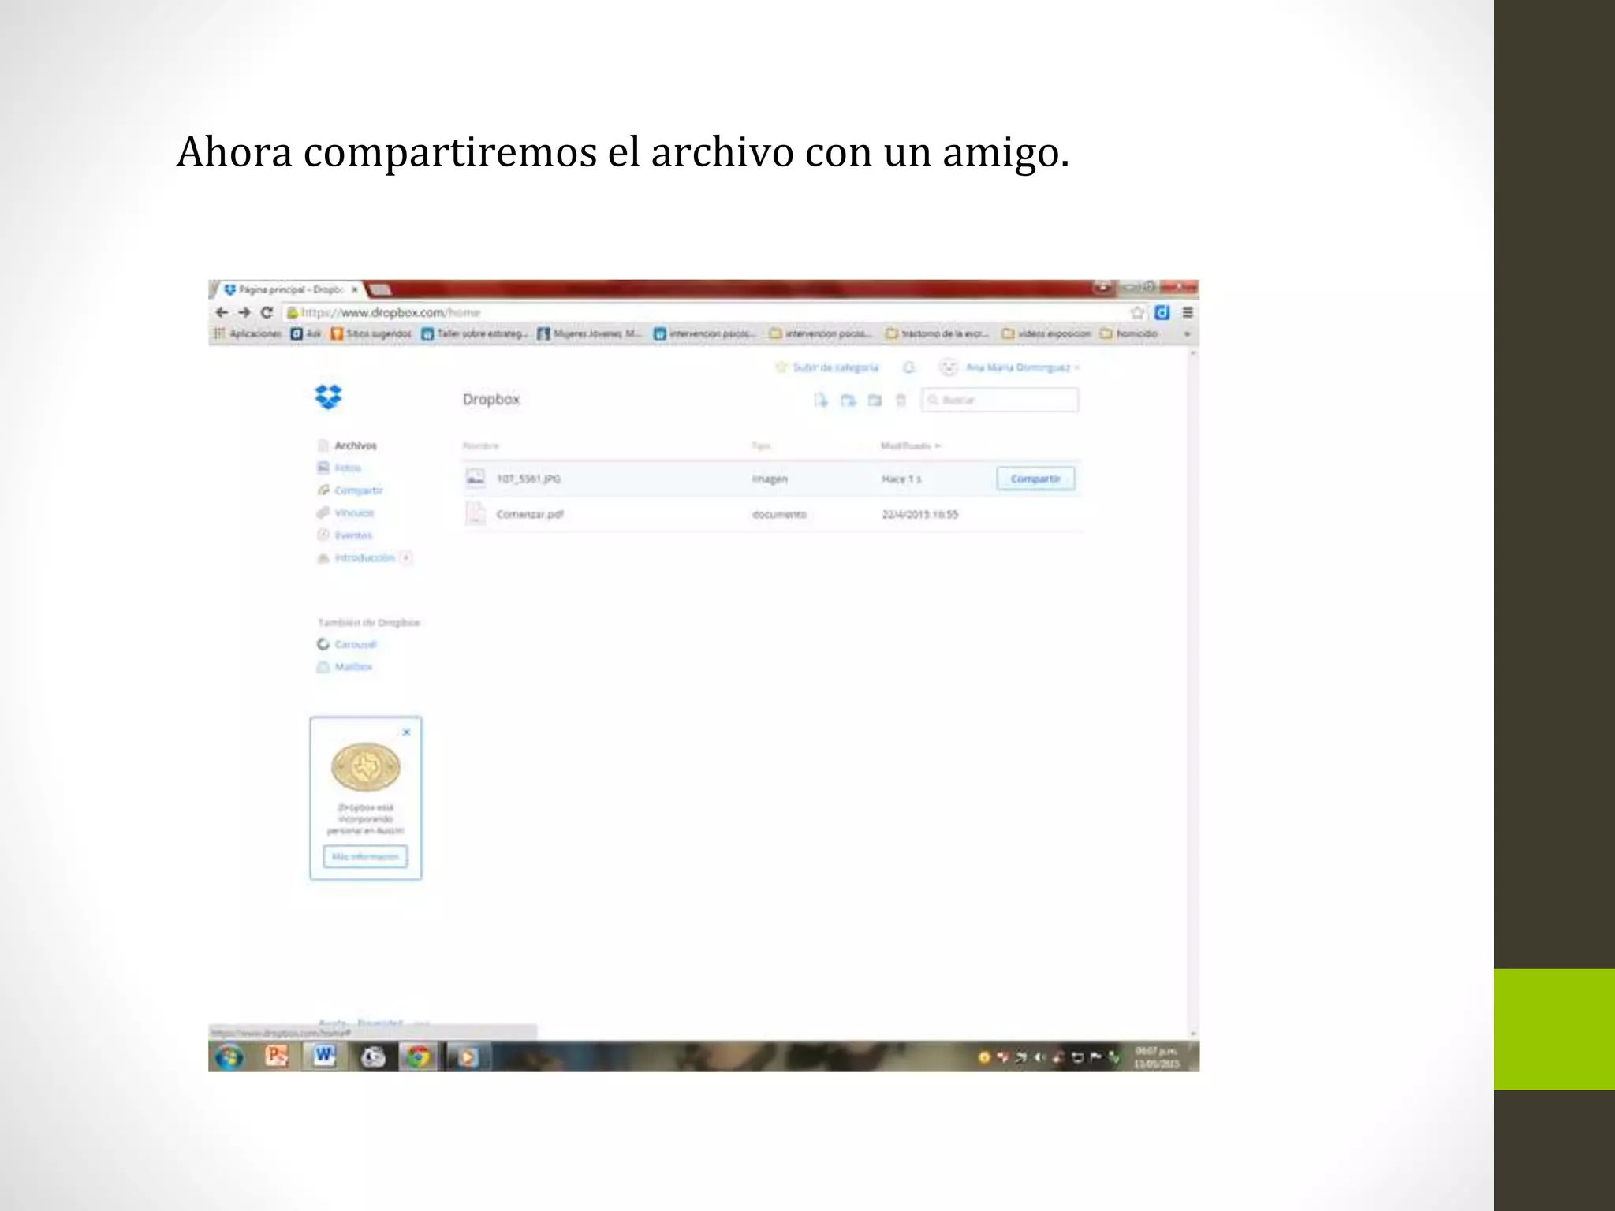This screenshot has height=1211, width=1615.
Task: Open Word from the taskbar
Action: pyautogui.click(x=324, y=1056)
